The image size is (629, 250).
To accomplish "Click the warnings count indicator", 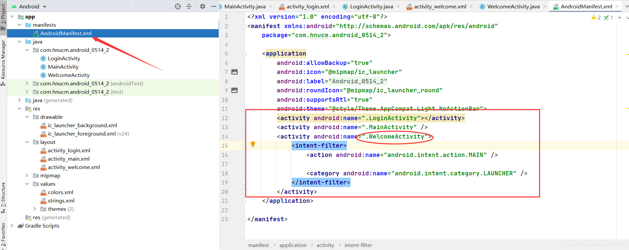I will click(x=596, y=17).
